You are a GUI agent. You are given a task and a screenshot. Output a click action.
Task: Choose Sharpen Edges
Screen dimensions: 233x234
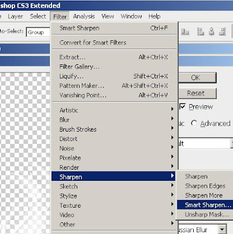click(x=205, y=186)
